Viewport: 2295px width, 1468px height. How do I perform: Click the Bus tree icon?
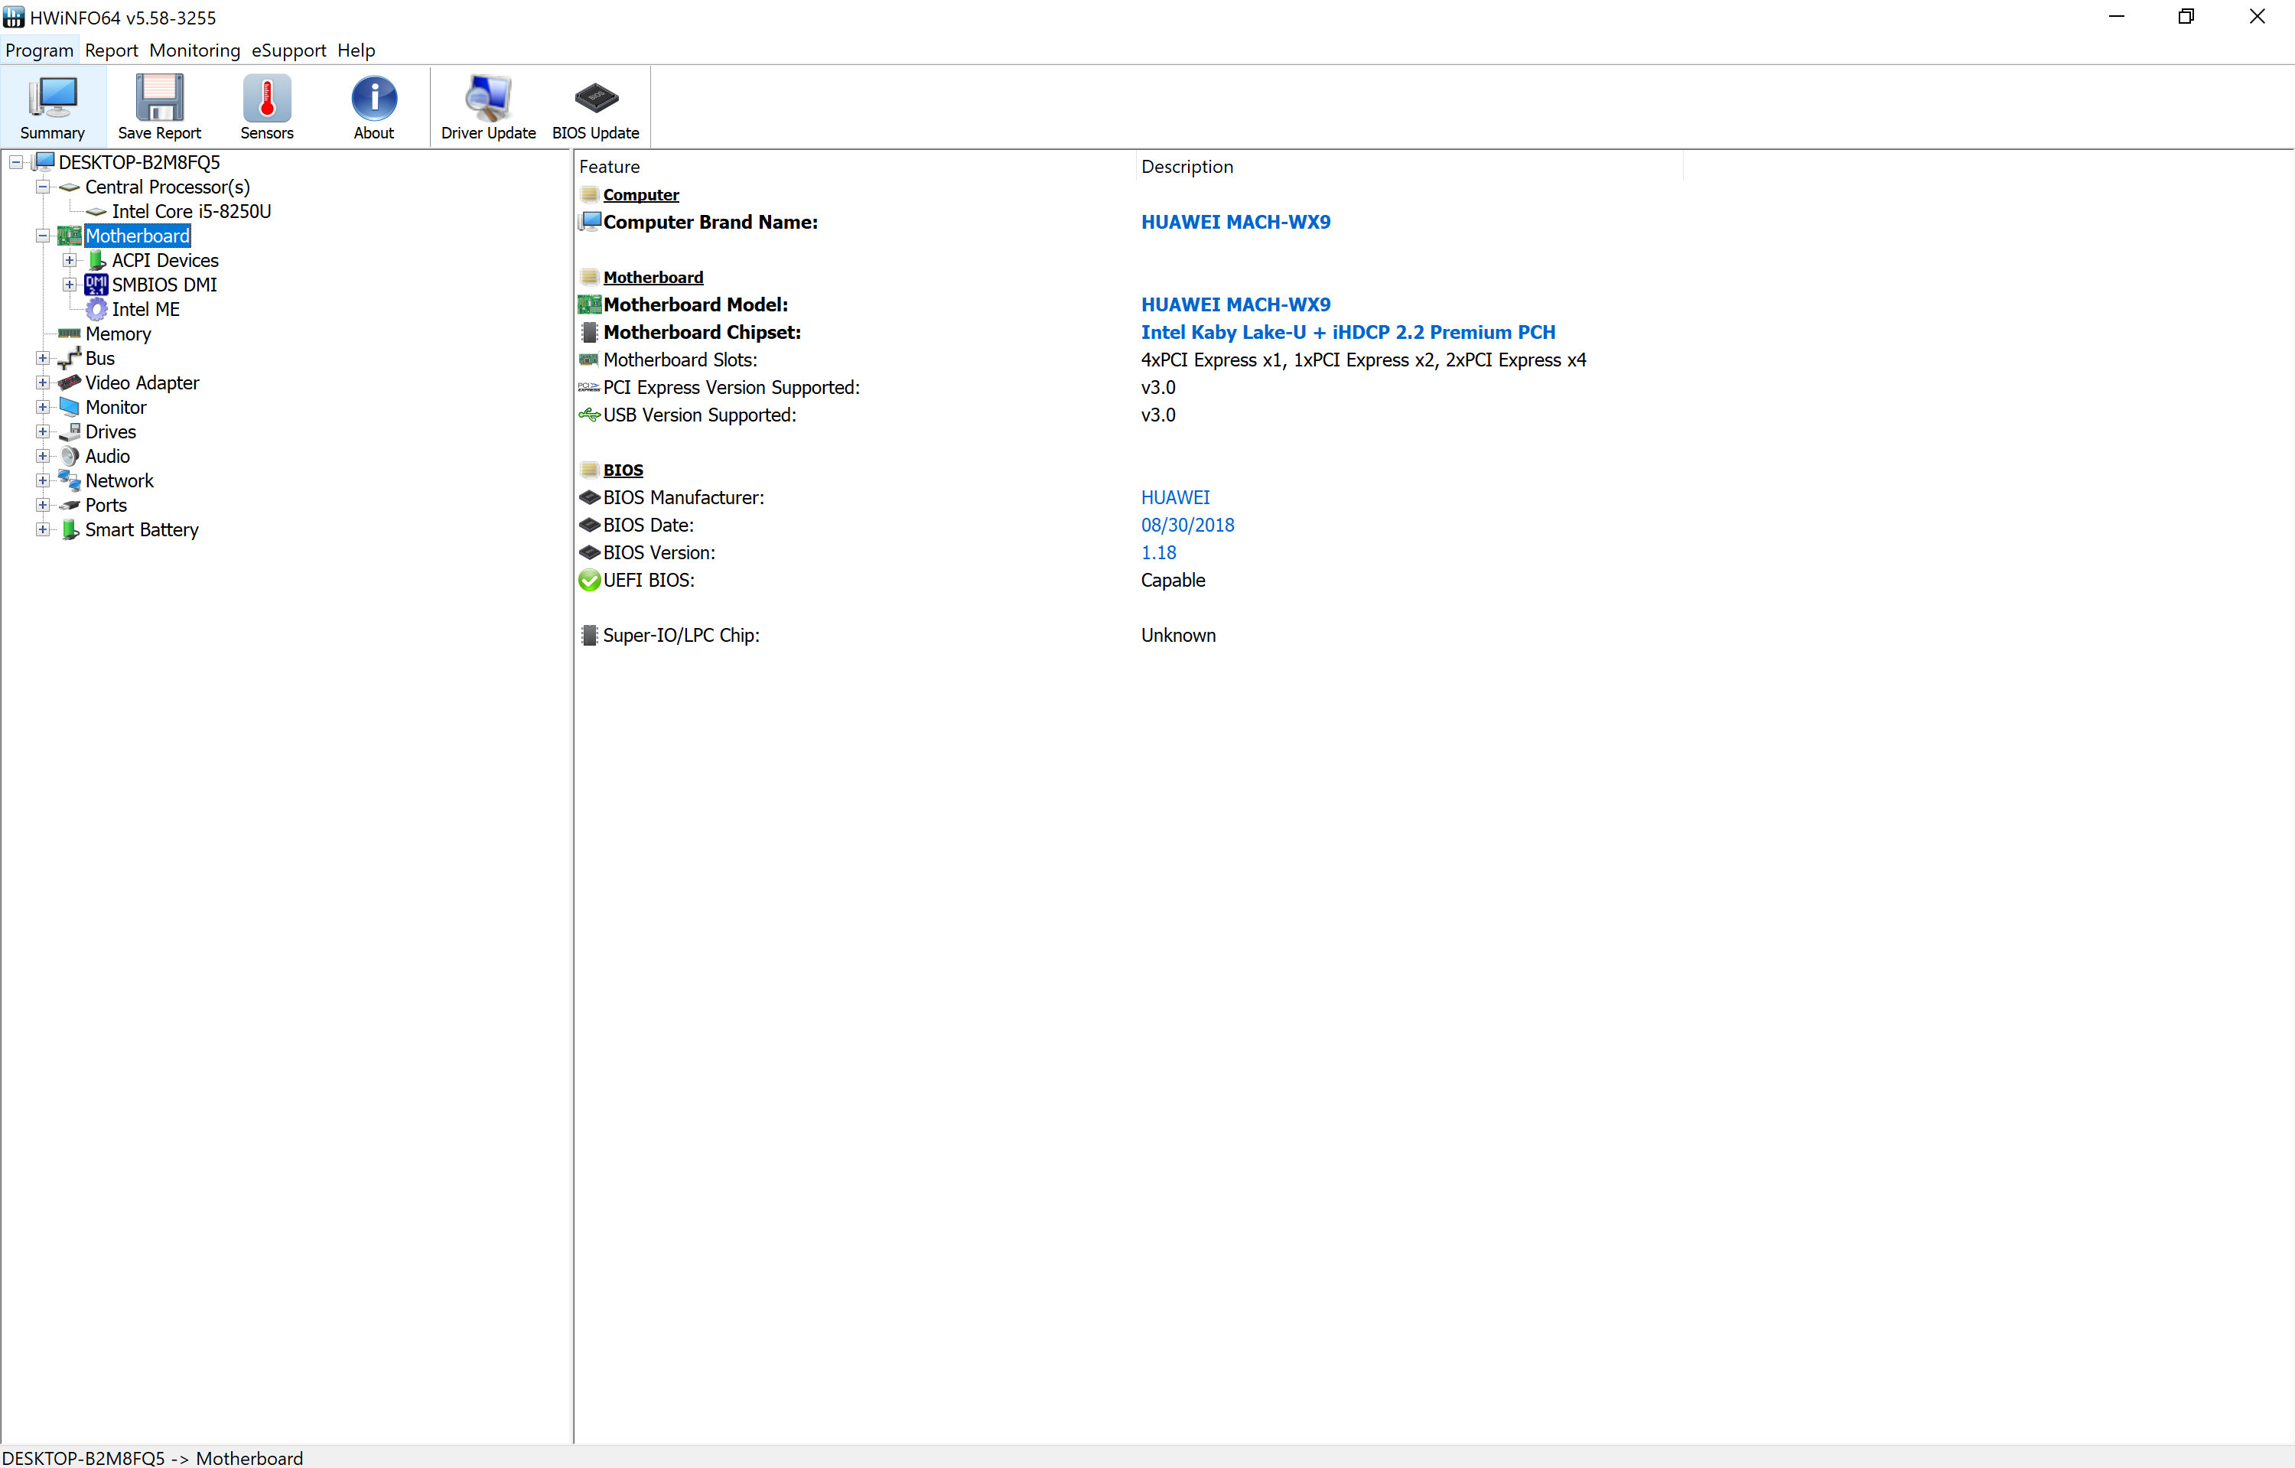70,359
